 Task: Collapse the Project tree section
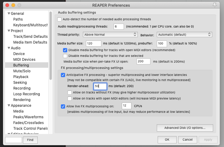pyautogui.click(x=9, y=31)
